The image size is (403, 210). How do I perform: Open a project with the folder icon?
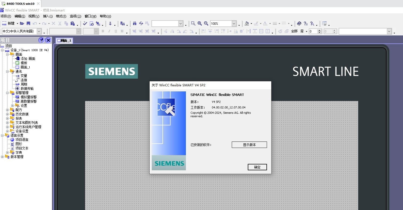pyautogui.click(x=22, y=23)
